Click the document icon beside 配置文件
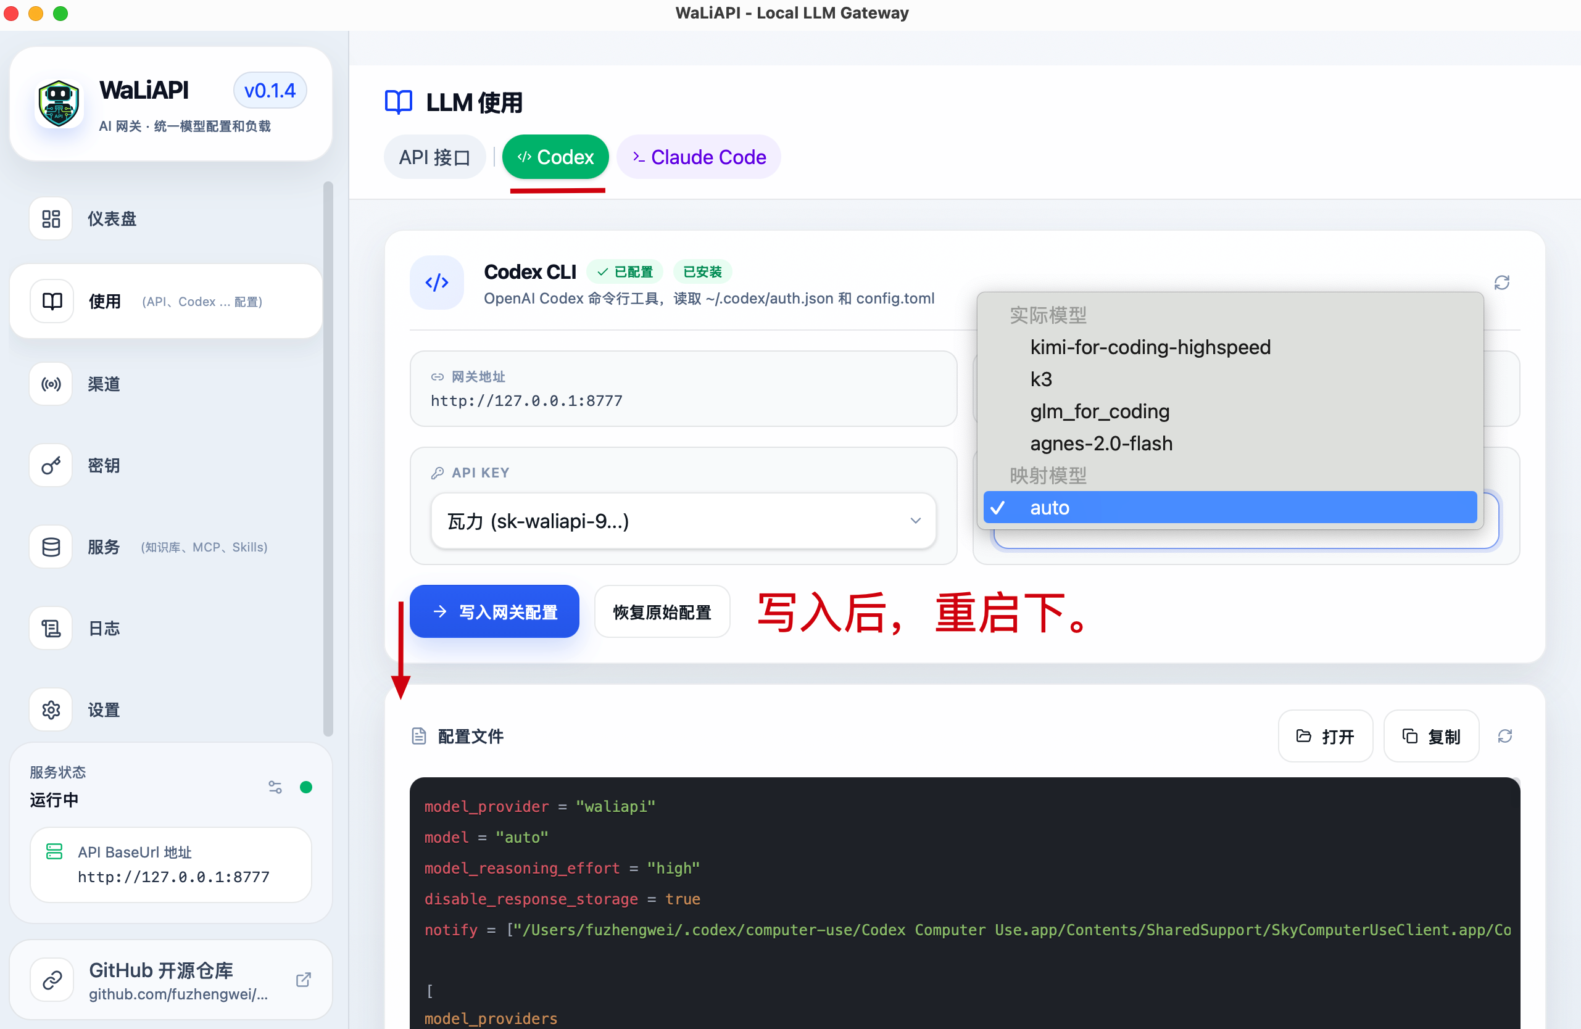The height and width of the screenshot is (1029, 1581). click(x=419, y=736)
